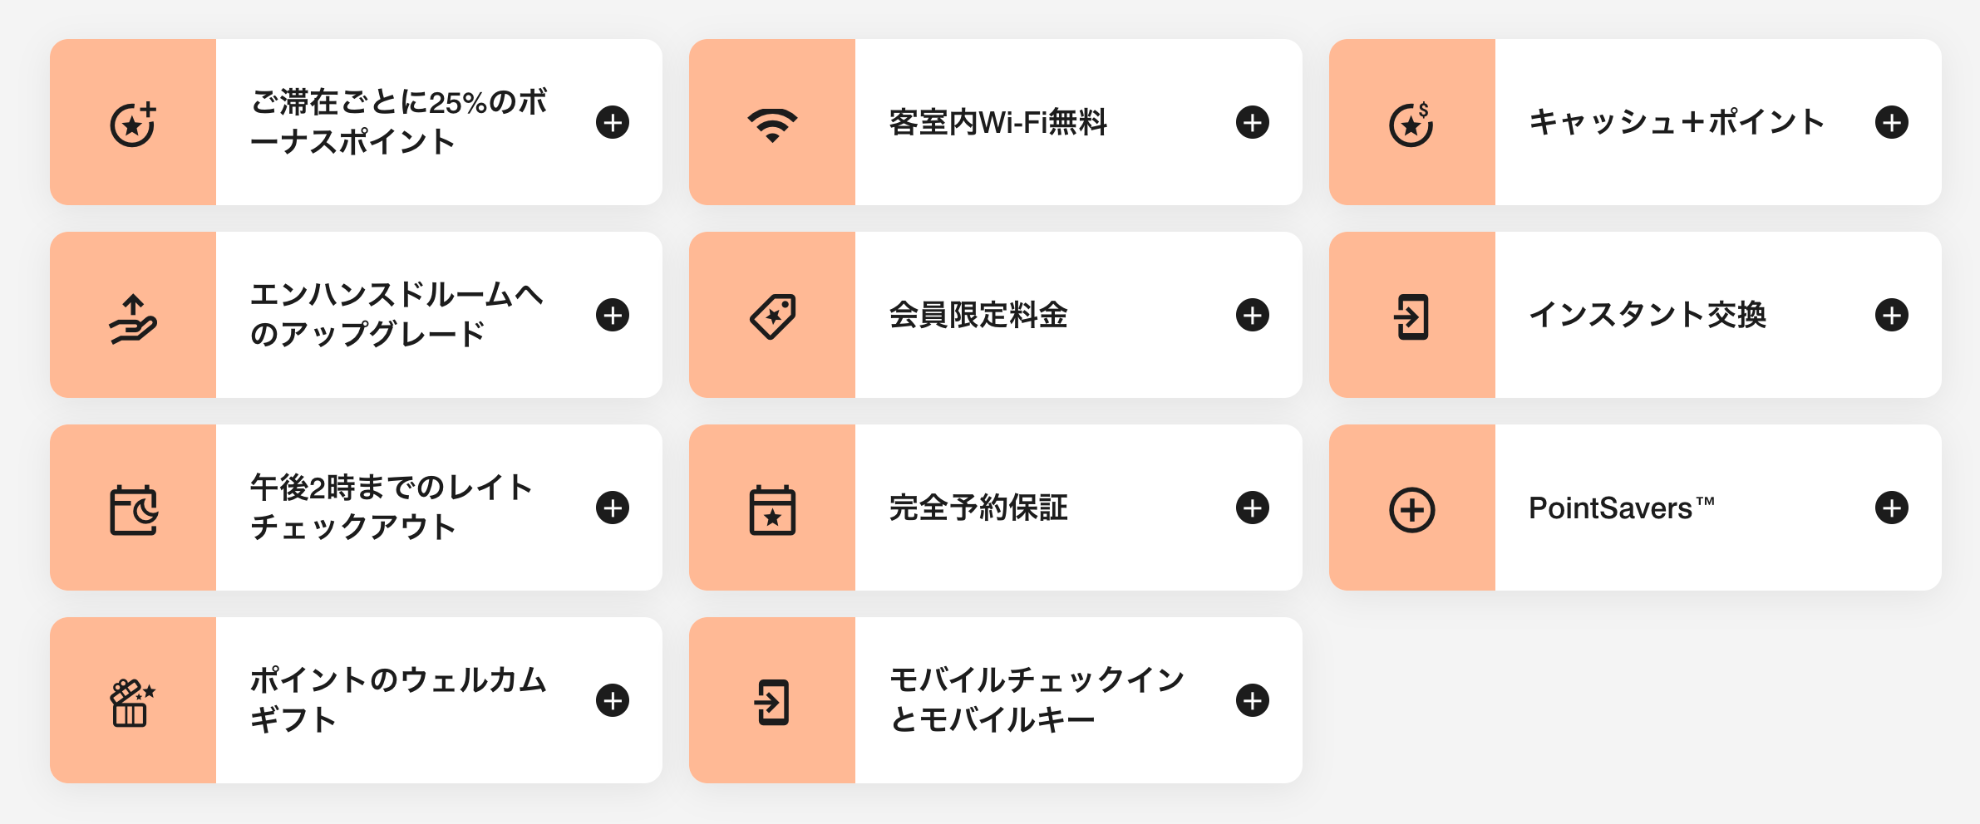The image size is (1980, 824).
Task: Click the member rate price tag icon
Action: [x=772, y=316]
